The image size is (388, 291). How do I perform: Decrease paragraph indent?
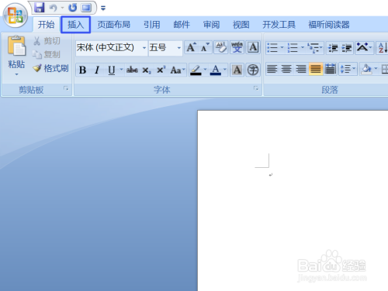[333, 48]
